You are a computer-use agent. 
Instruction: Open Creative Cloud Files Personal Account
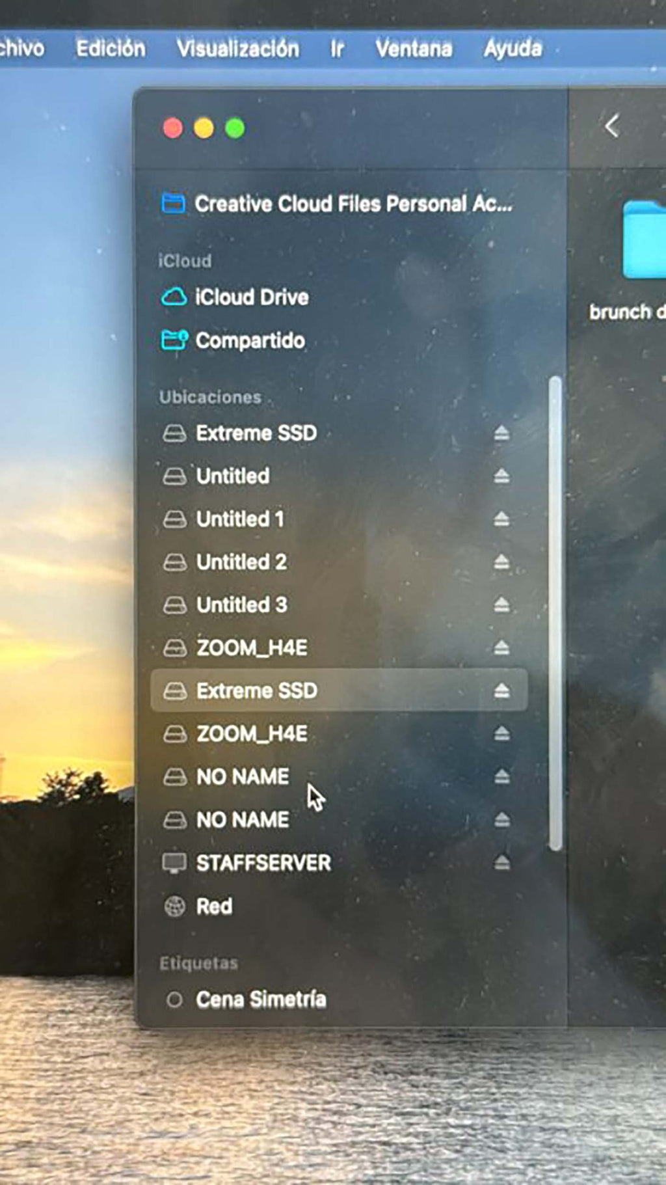pos(353,204)
